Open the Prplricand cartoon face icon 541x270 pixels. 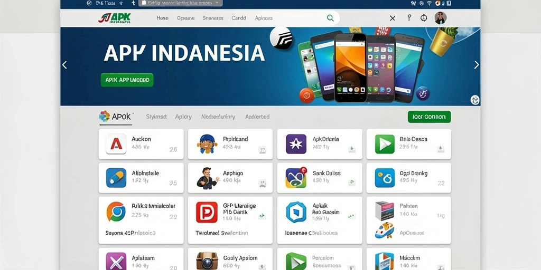coord(207,144)
